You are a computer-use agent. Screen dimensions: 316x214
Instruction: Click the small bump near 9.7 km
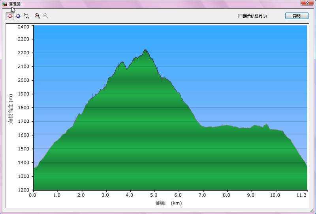(267, 125)
